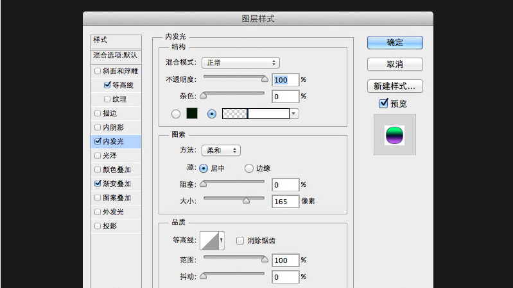Click the 新建样式... button
Screen dimensions: 513x288
pyautogui.click(x=395, y=86)
